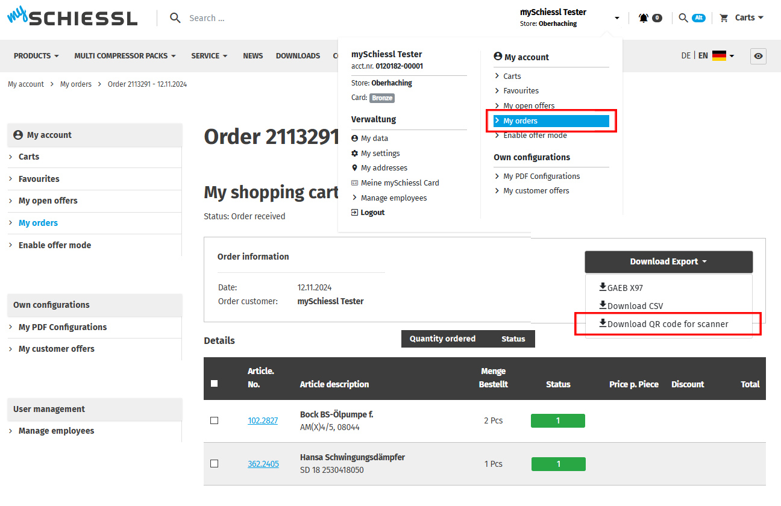Viewport: 781px width, 506px height.
Task: Toggle the select-all checkbox in table header
Action: pos(214,383)
